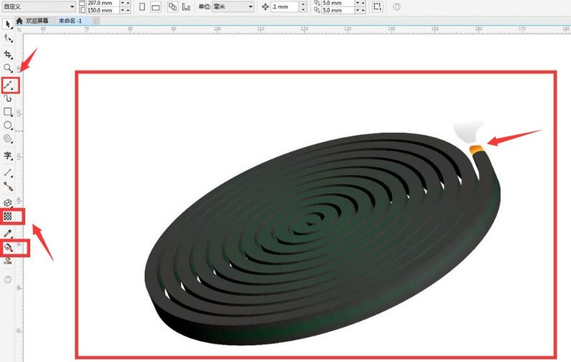Select the Freehand line tool
The width and height of the screenshot is (571, 362).
pyautogui.click(x=9, y=85)
